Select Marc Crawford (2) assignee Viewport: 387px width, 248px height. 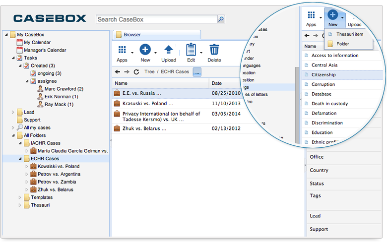pos(64,89)
